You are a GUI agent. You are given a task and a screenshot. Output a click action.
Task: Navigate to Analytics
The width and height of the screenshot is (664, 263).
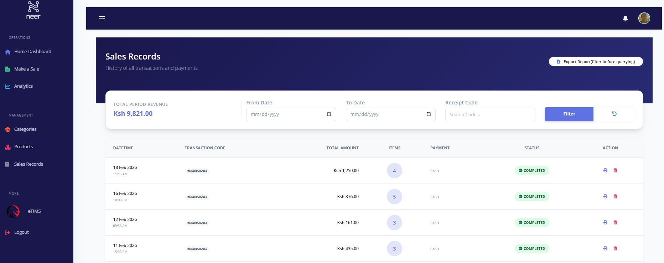[x=23, y=86]
